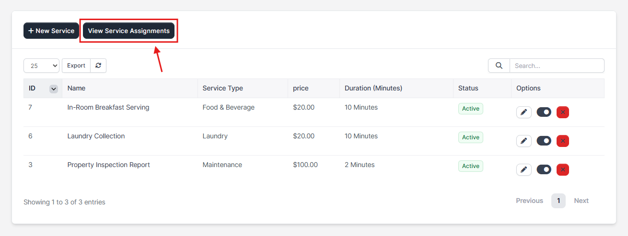Click the New Service button
This screenshot has width=628, height=236.
coord(51,31)
